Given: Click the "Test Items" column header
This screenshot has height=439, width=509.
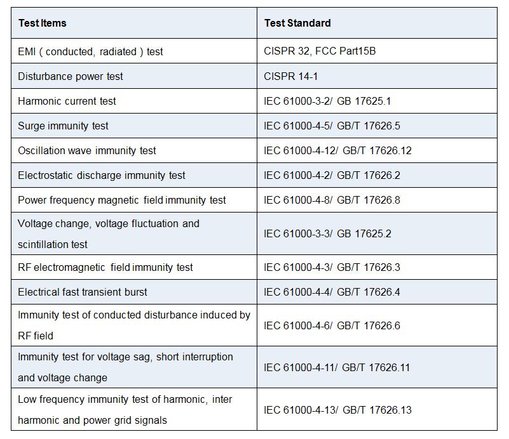Looking at the screenshot, I should [x=43, y=23].
